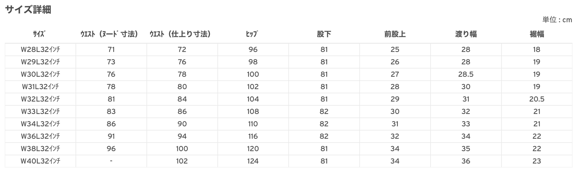Click the hip value 116 for W36L32
583x171 pixels.
click(x=253, y=136)
